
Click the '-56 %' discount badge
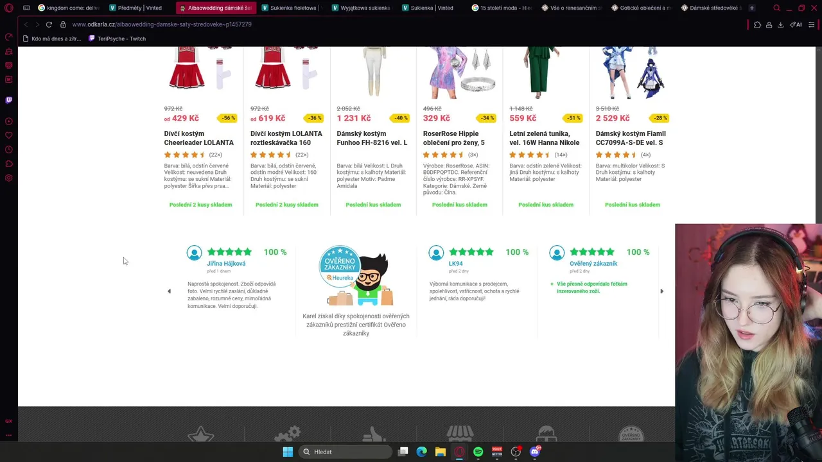(x=229, y=118)
